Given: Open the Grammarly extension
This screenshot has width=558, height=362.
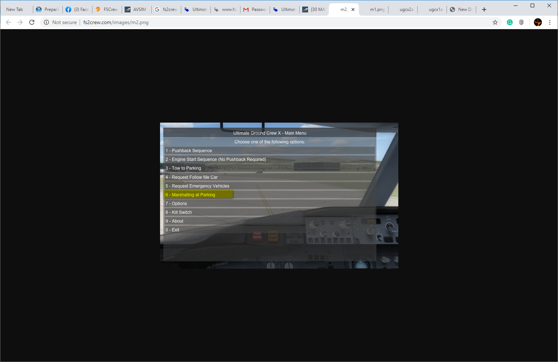Looking at the screenshot, I should [x=510, y=22].
